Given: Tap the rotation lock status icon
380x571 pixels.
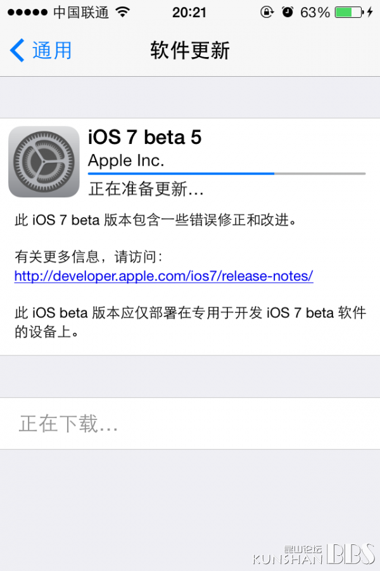Looking at the screenshot, I should 267,13.
